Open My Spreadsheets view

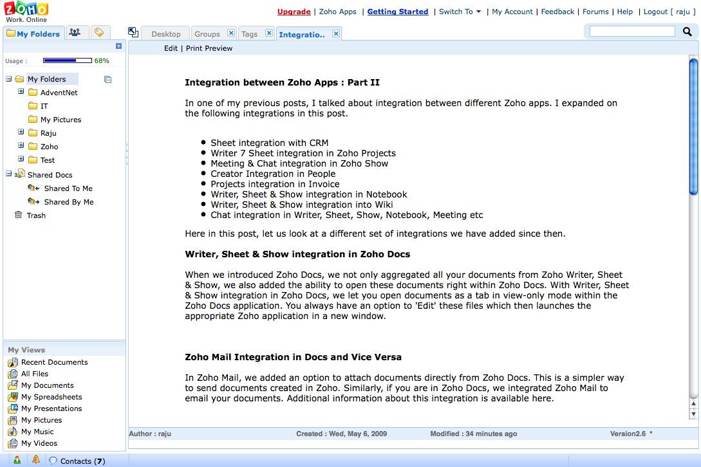tap(51, 397)
